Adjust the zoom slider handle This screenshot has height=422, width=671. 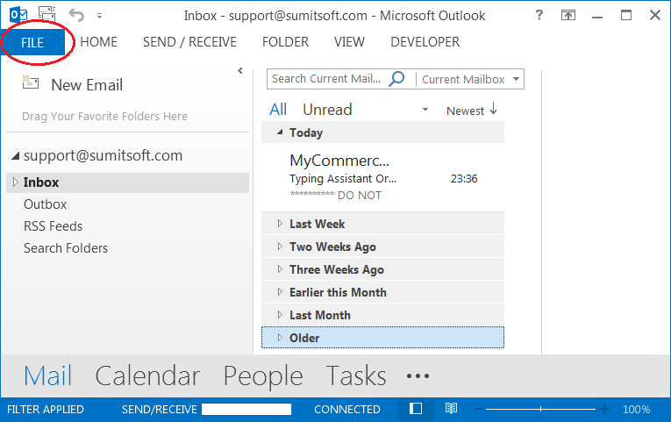(541, 409)
